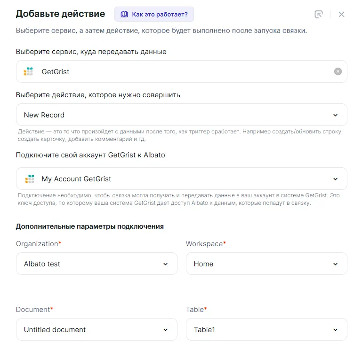Screen dimensions: 362x350
Task: Clear the selected GetGrist service
Action: [338, 71]
